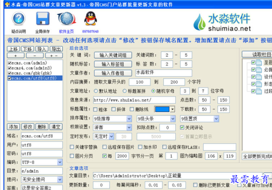Select the 随机字母 radio button

click(153, 91)
